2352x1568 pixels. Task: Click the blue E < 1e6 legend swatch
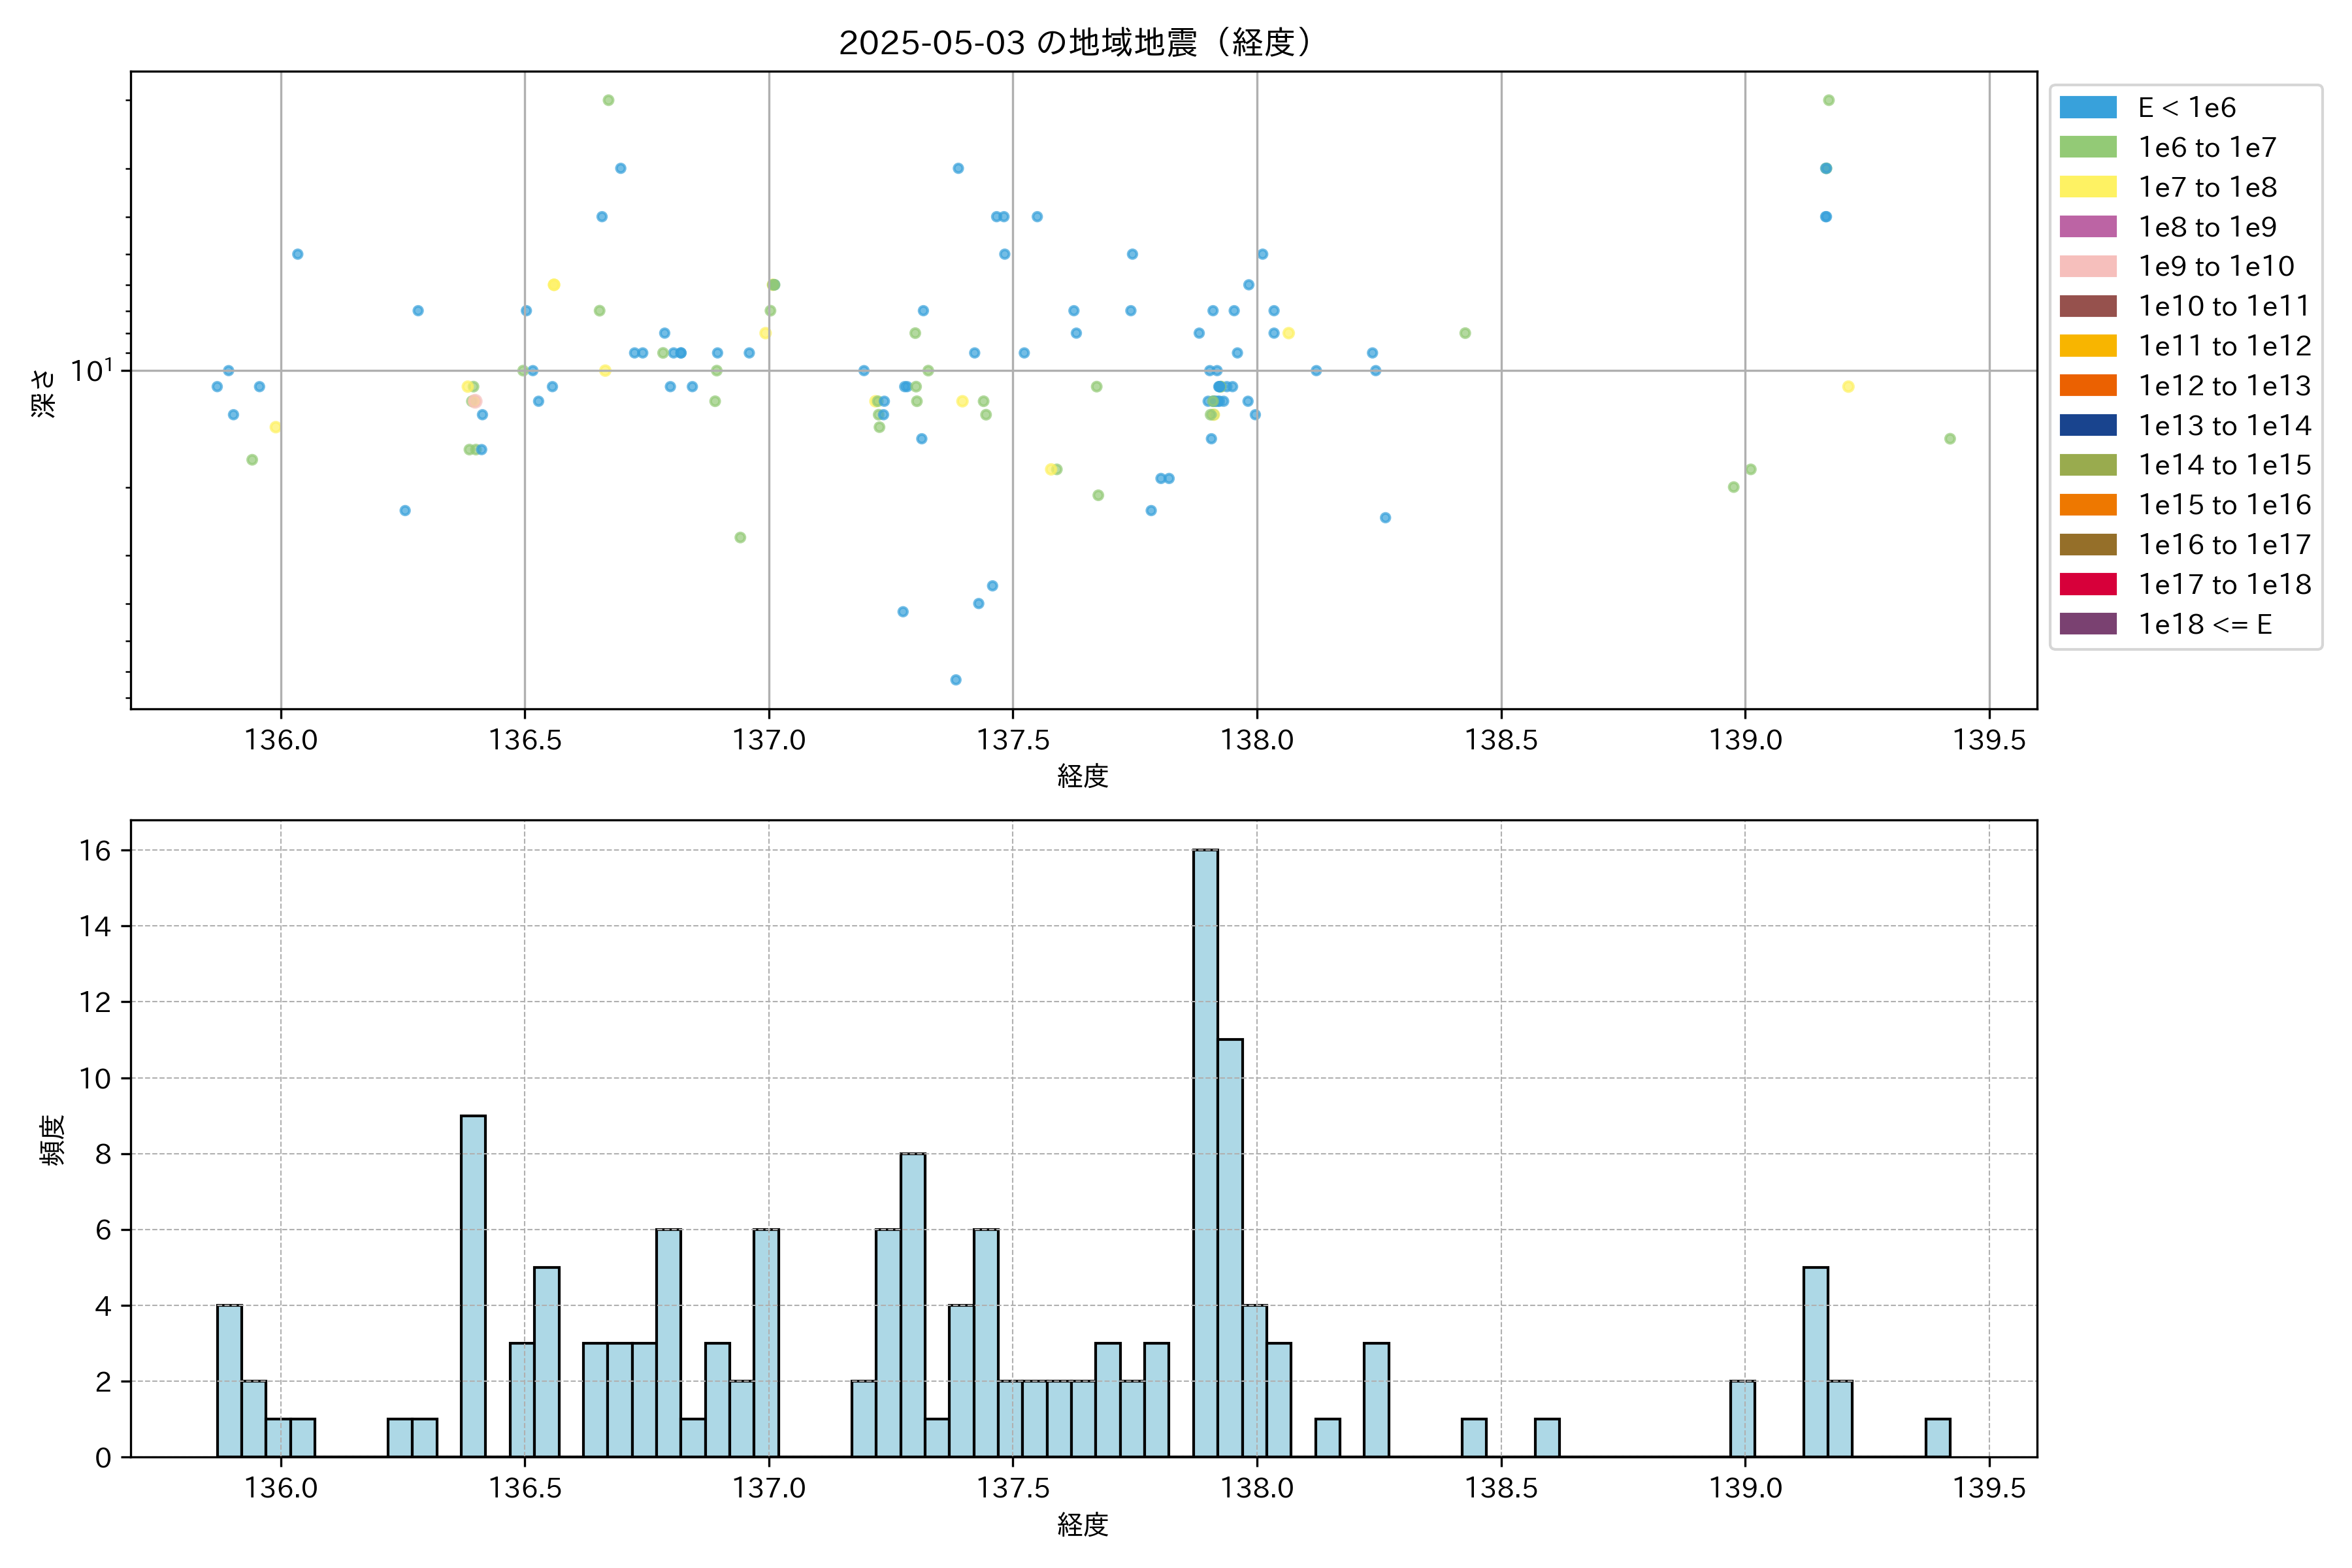pyautogui.click(x=2087, y=108)
